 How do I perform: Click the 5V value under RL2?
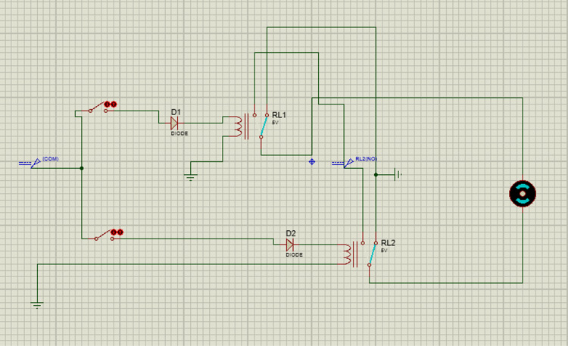point(384,251)
